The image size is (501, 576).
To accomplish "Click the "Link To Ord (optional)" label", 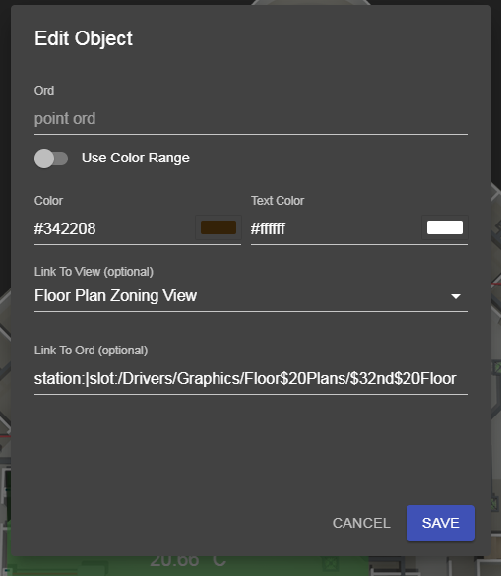I will tap(92, 351).
